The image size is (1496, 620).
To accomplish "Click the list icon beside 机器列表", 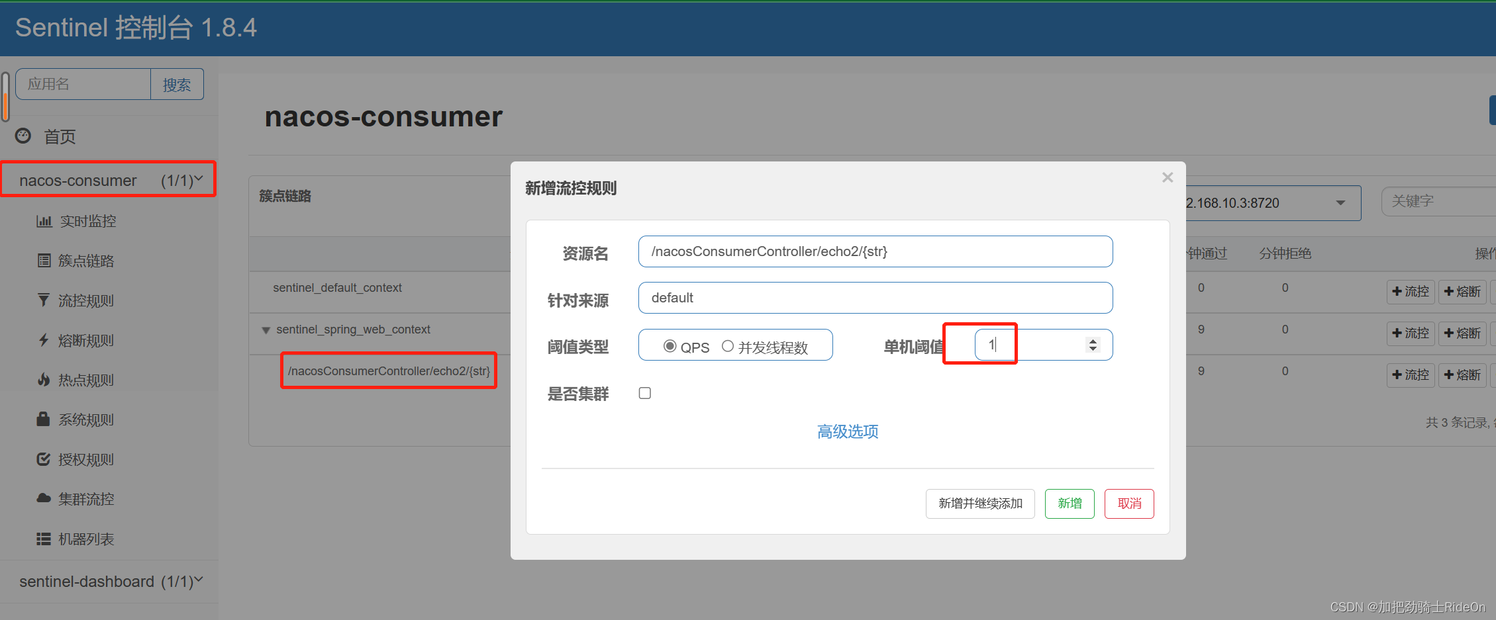I will point(44,539).
